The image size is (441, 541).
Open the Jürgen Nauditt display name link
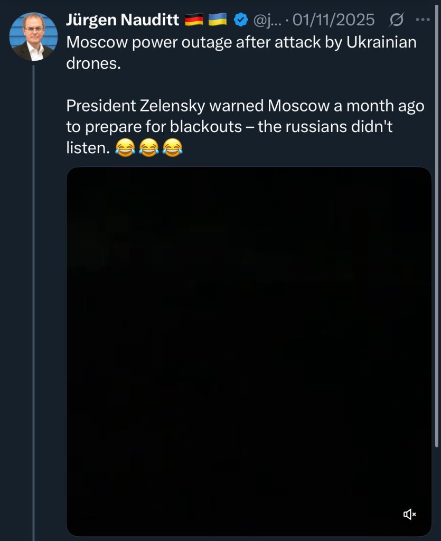[123, 20]
